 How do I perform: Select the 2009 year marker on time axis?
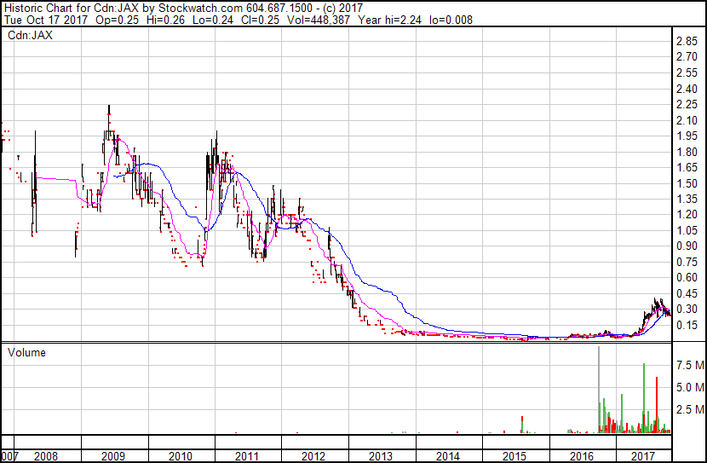point(114,456)
